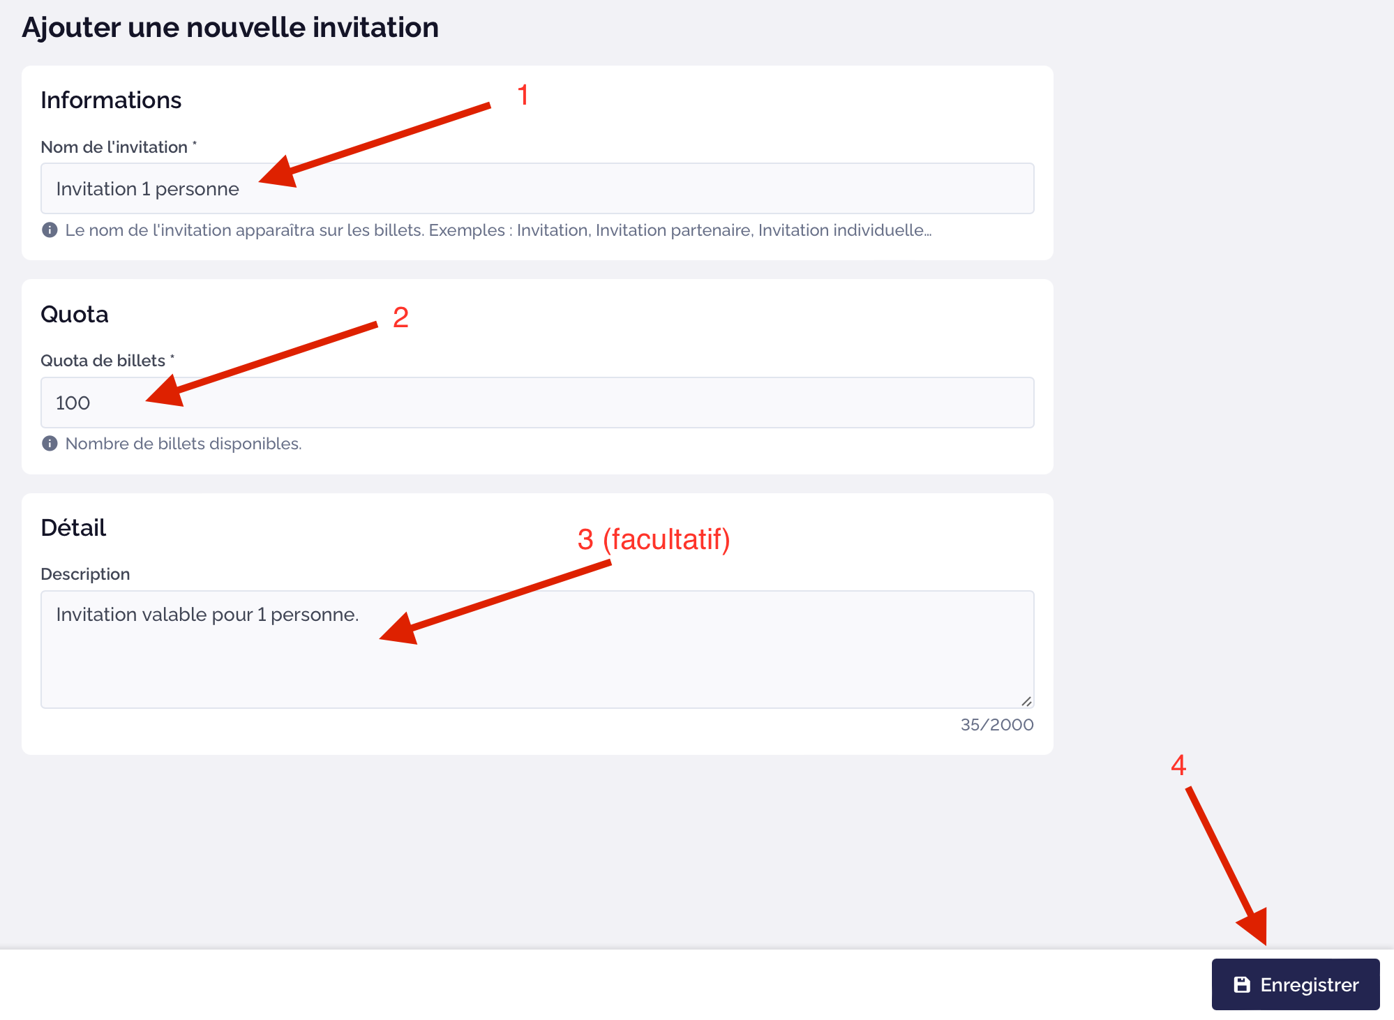Click the 35/2000 character counter

[997, 725]
